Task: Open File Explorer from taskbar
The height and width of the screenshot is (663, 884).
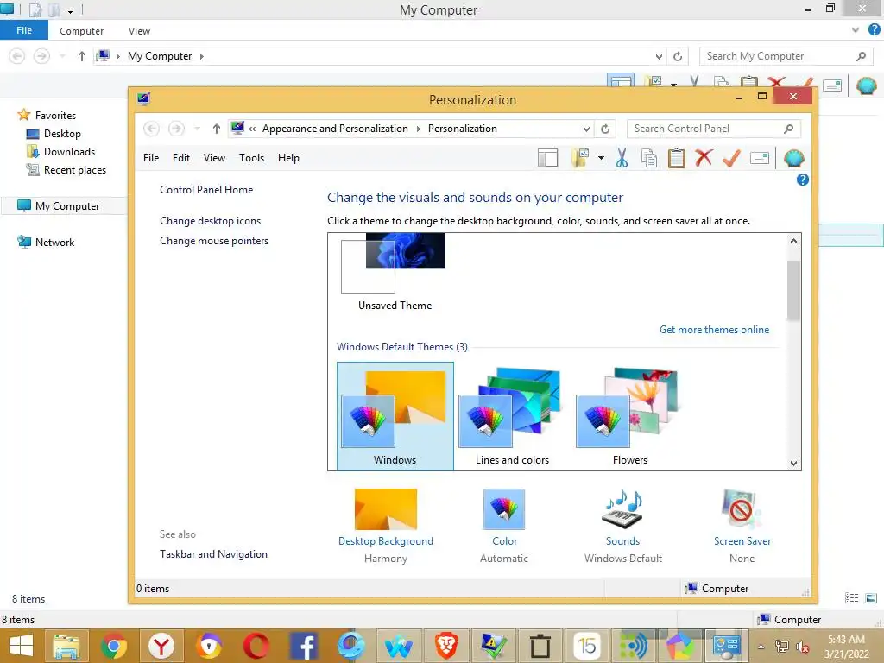Action: pyautogui.click(x=67, y=646)
